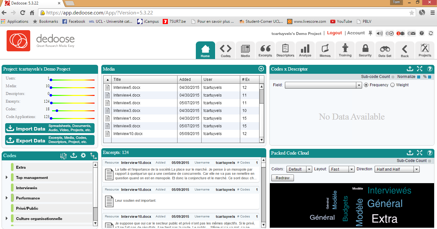Toggle Sub-Code Count in Packed Code Cloud
This screenshot has width=437, height=229.
click(429, 161)
